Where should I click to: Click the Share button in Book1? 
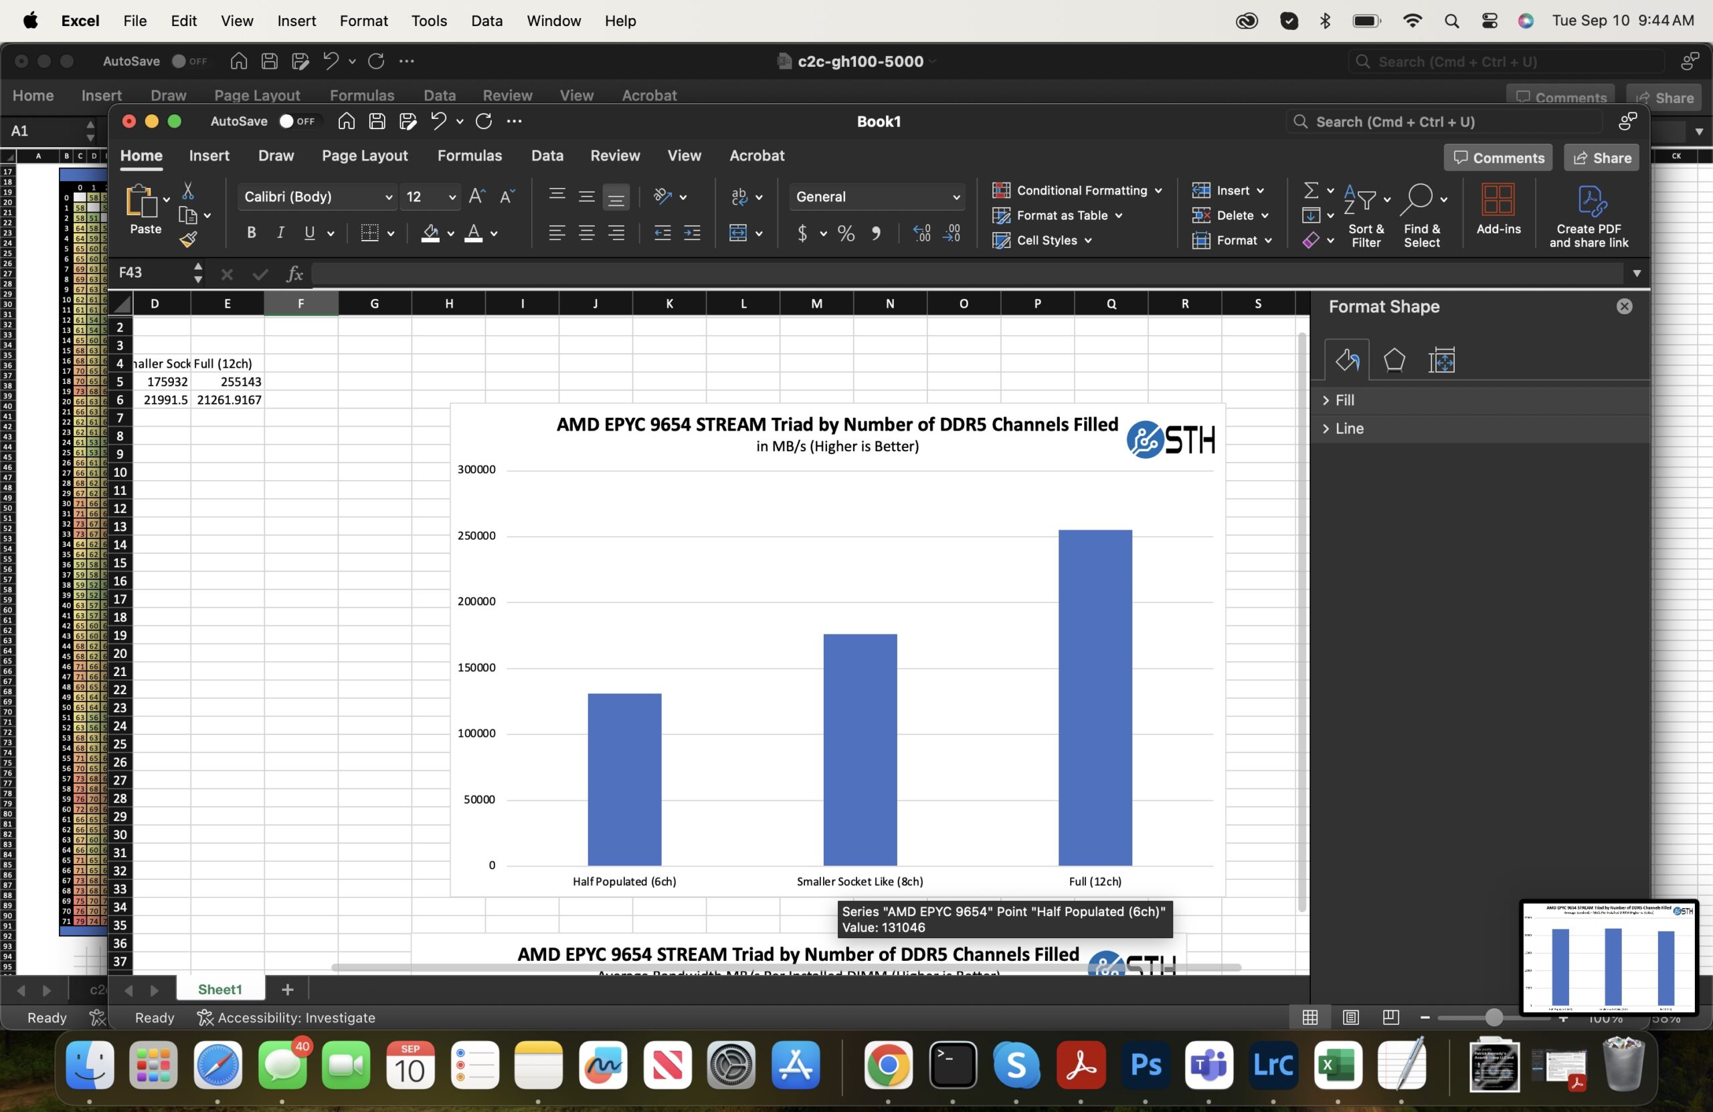tap(1601, 158)
